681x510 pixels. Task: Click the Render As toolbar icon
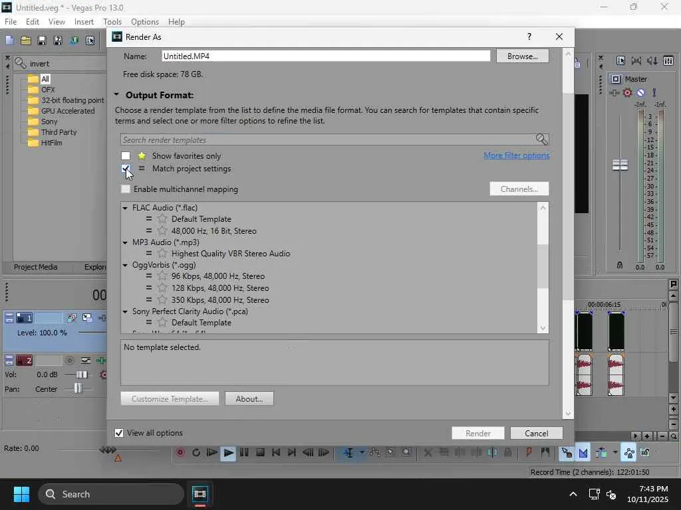tap(74, 41)
